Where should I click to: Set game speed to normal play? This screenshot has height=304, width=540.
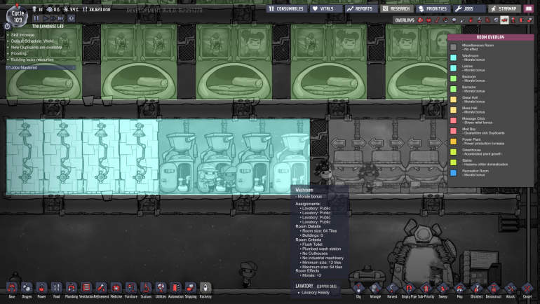pyautogui.click(x=45, y=18)
